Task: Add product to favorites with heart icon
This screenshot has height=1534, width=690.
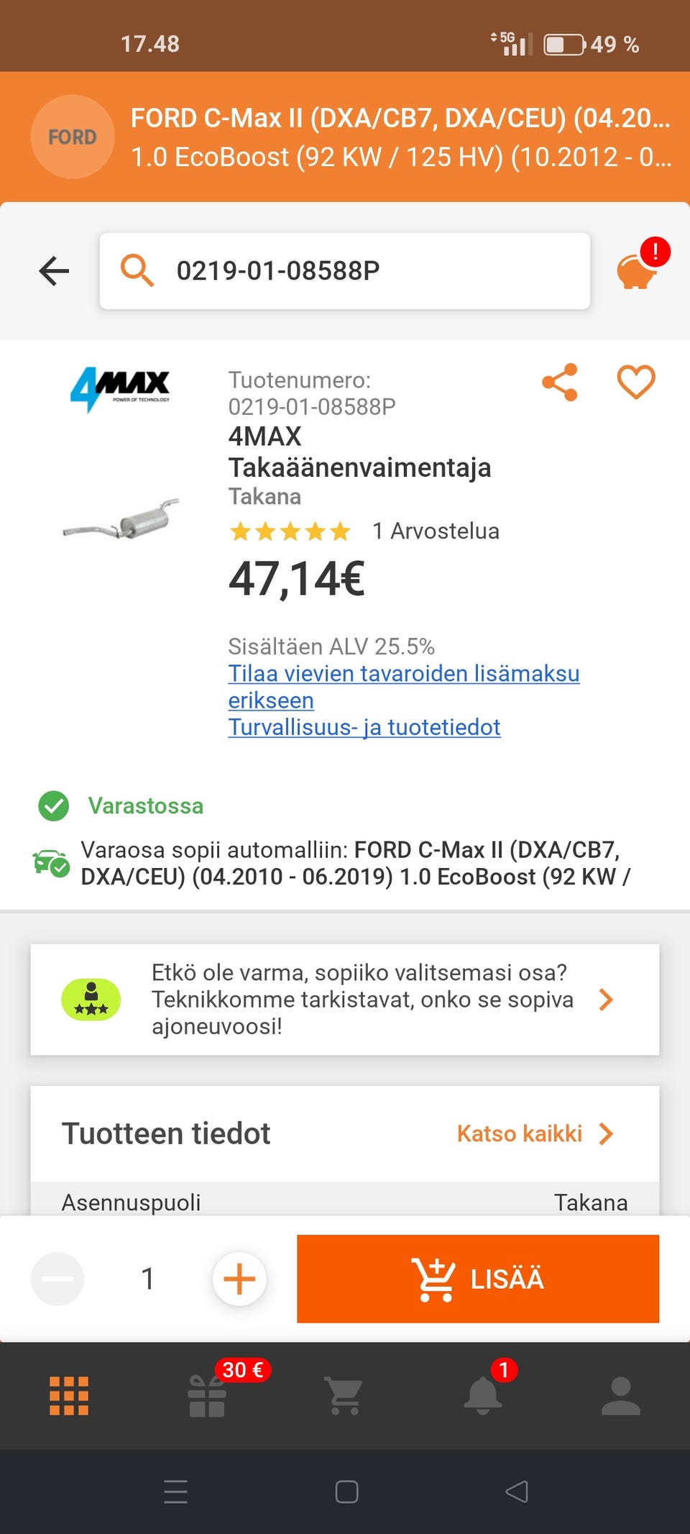Action: (636, 381)
